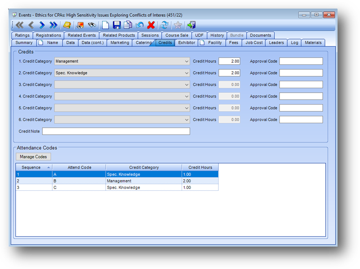Click the Credit Hours column header
This screenshot has width=360, height=269.
pos(200,167)
